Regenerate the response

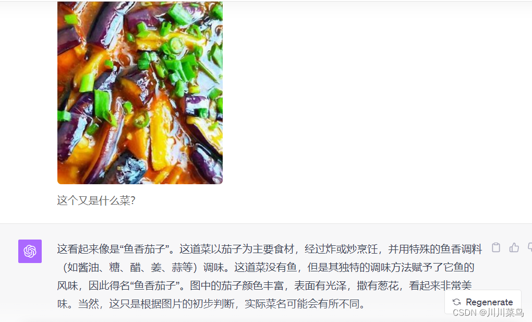pyautogui.click(x=483, y=302)
